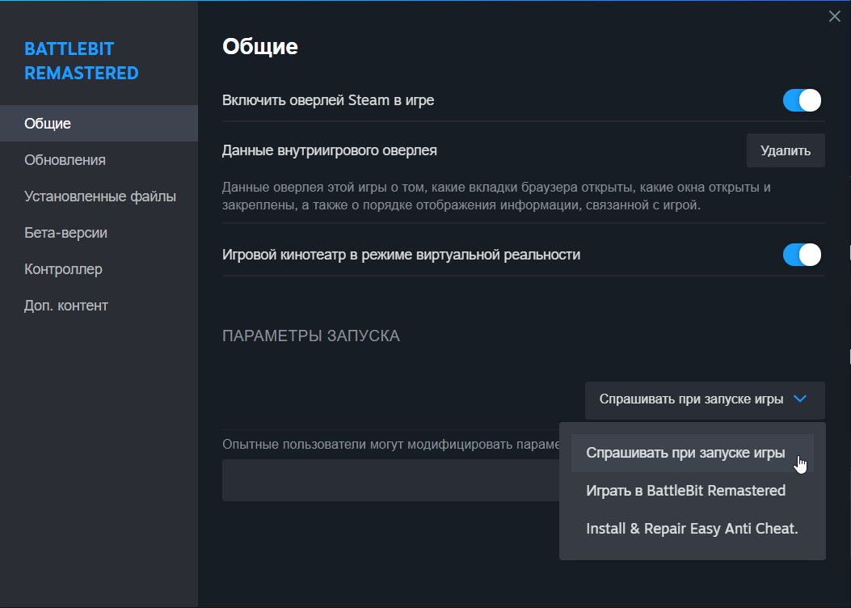The image size is (851, 608).
Task: Click the dropdown chevron arrow icon
Action: (x=800, y=399)
